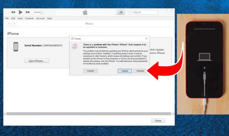Click the iPhone heading above the device panel
The width and height of the screenshot is (229, 136).
click(13, 33)
